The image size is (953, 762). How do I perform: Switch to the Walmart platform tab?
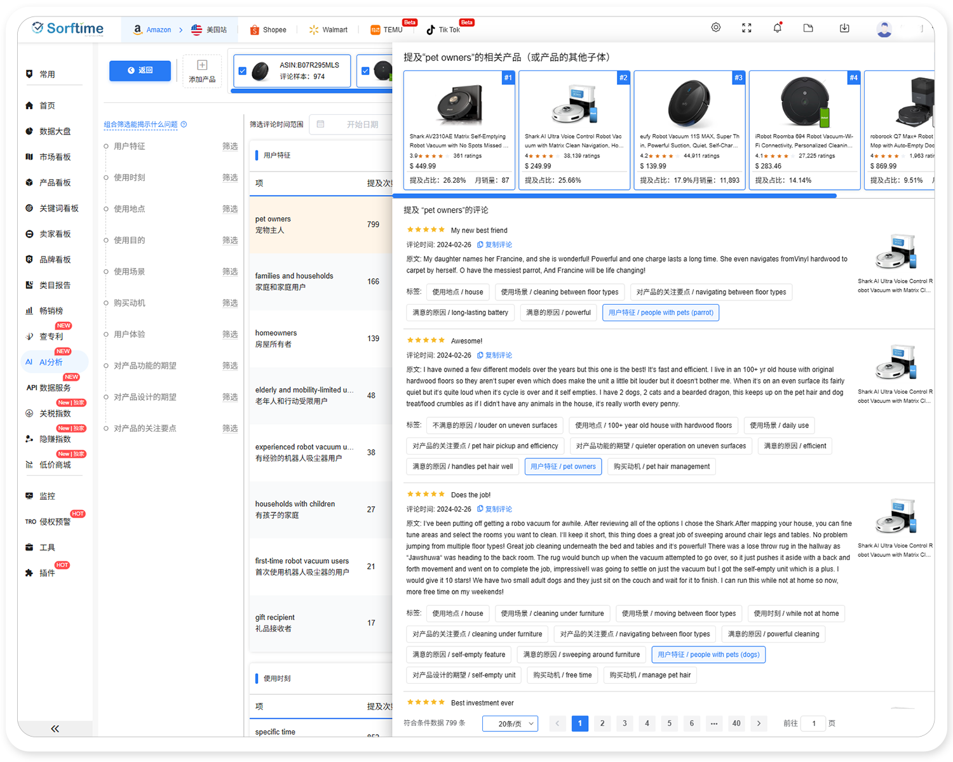(328, 30)
